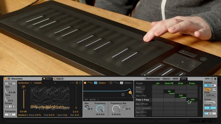Open Filter 2 Clean circuit dropdown
Viewport: 221px width, 124px height.
click(x=128, y=83)
